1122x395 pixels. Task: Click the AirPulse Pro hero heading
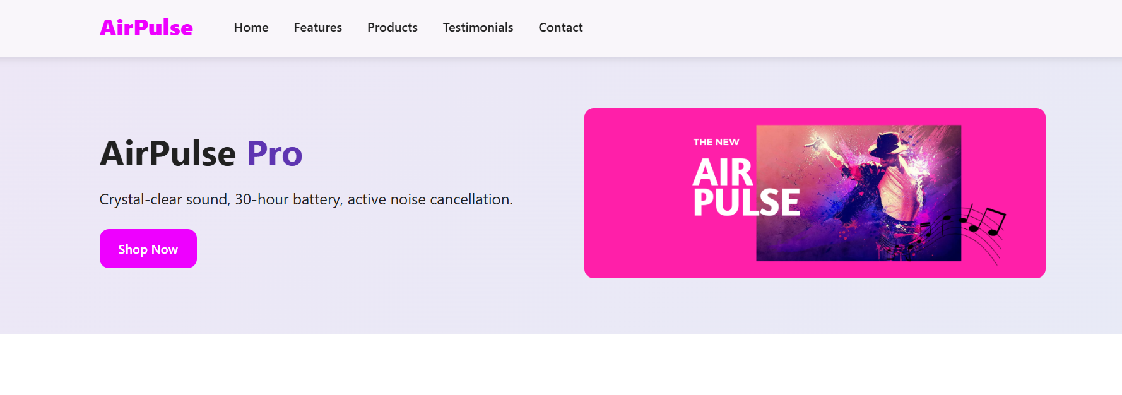[201, 153]
